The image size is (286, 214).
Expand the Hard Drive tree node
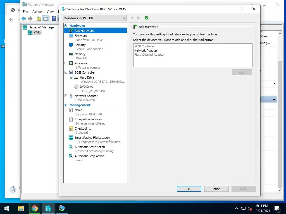pyautogui.click(x=71, y=77)
